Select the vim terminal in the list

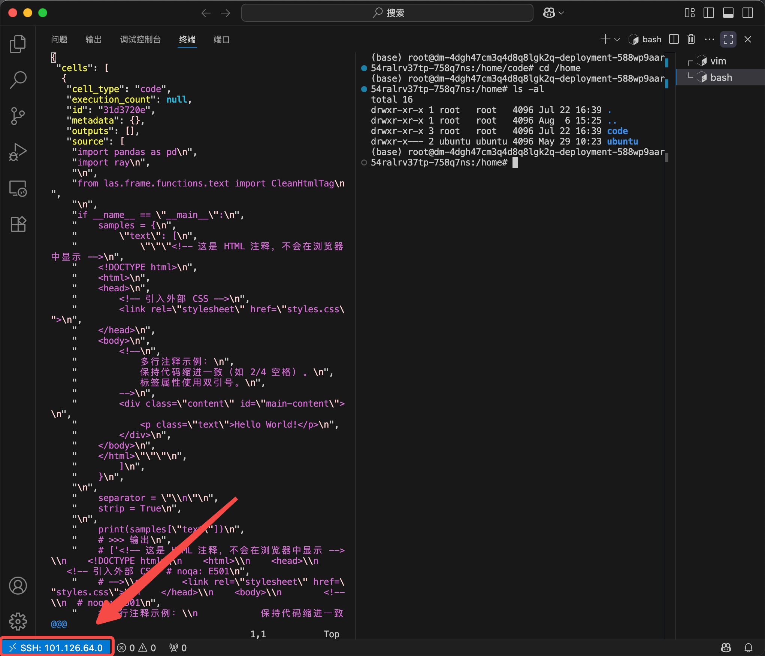pyautogui.click(x=718, y=61)
